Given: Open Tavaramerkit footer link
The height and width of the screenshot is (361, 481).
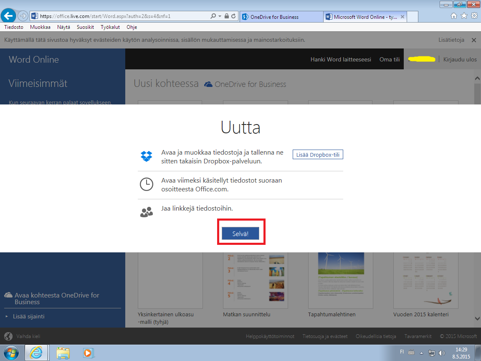Looking at the screenshot, I should tap(418, 336).
